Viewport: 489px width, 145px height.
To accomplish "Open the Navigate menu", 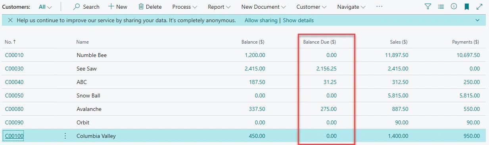I will click(x=351, y=7).
